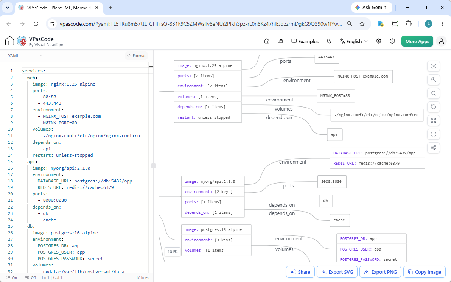Enter fullscreen with the corner-brackets icon
The width and height of the screenshot is (451, 282).
coord(434,134)
